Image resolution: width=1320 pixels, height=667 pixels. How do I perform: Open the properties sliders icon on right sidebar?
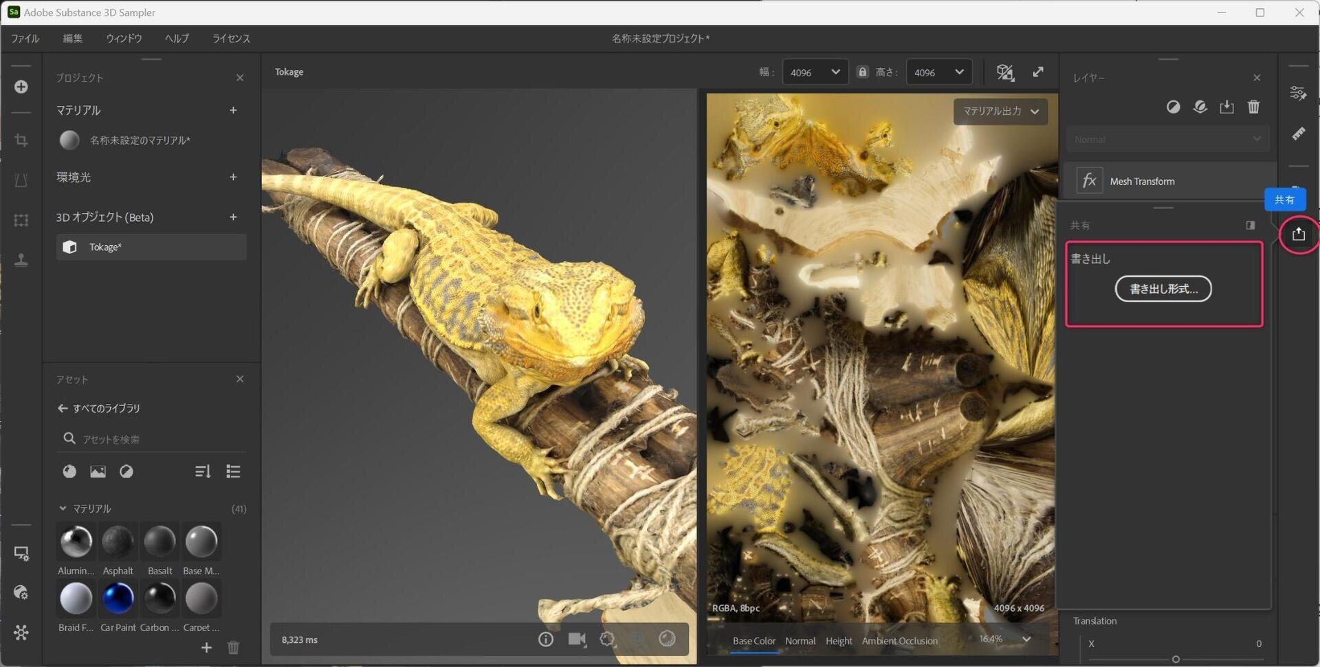(x=1298, y=93)
